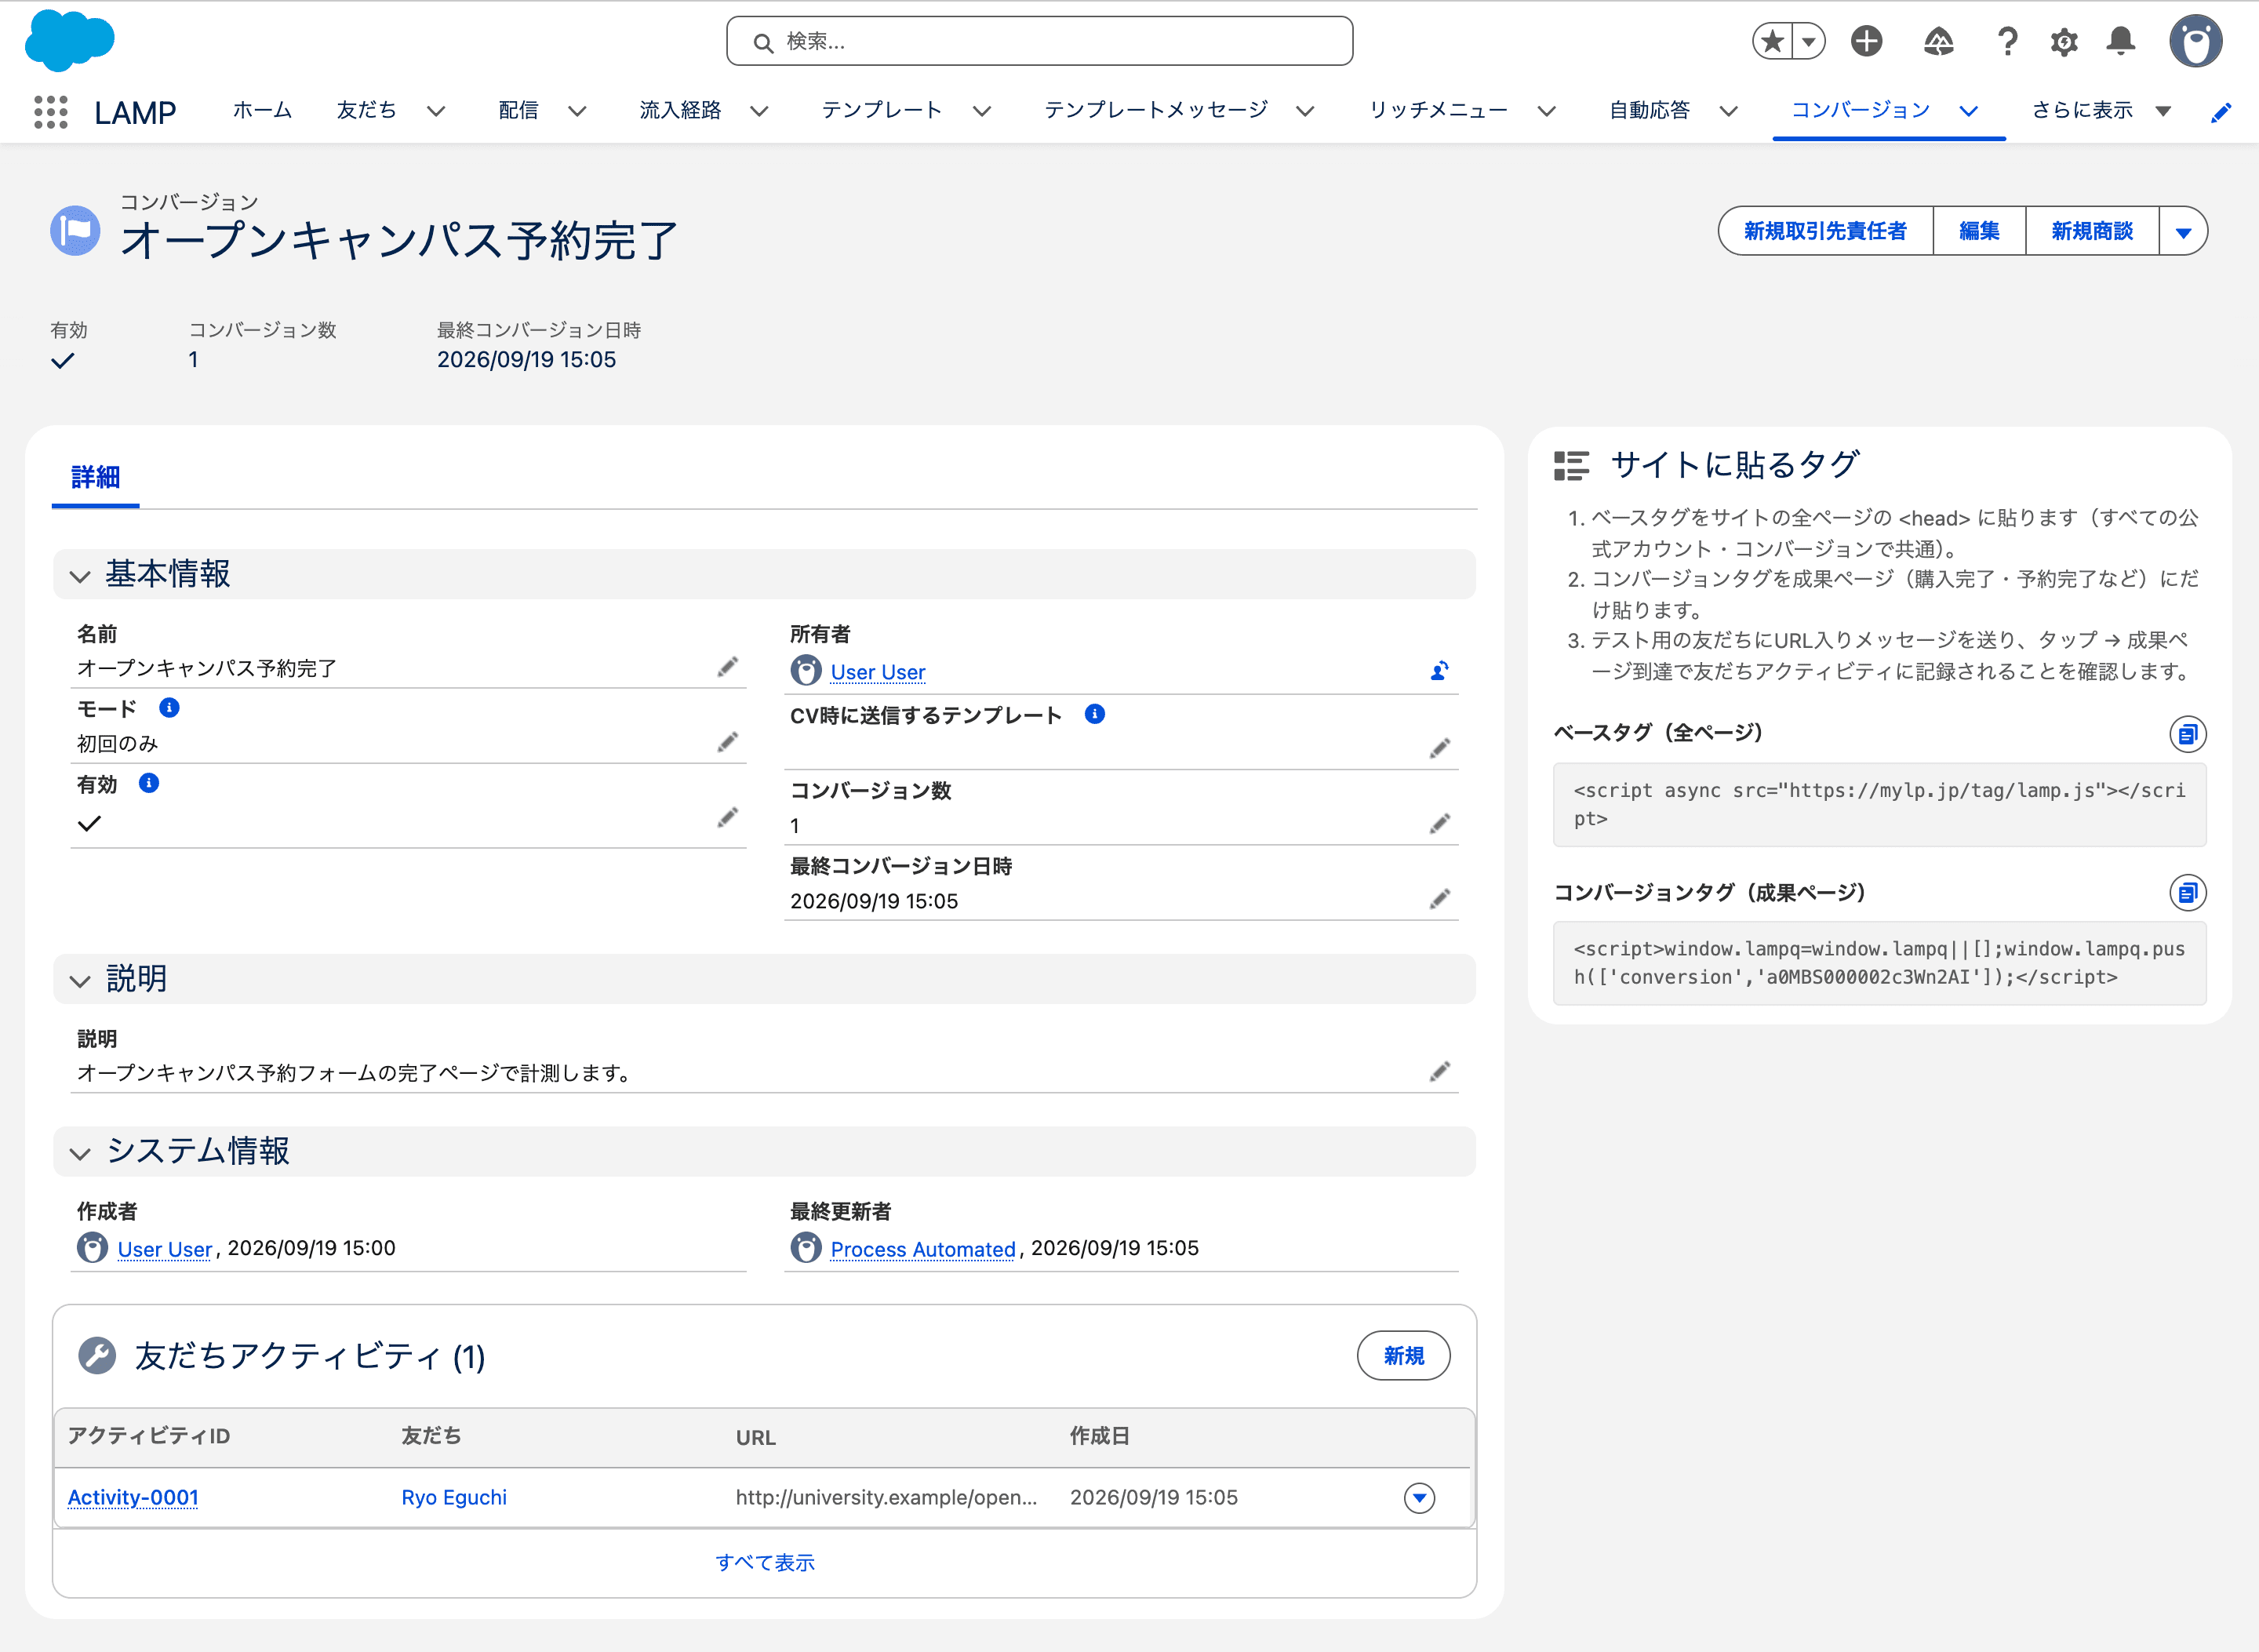Screen dimensions: 2259x1652
Task: Expand the 流入経路 nav dropdown
Action: (759, 111)
